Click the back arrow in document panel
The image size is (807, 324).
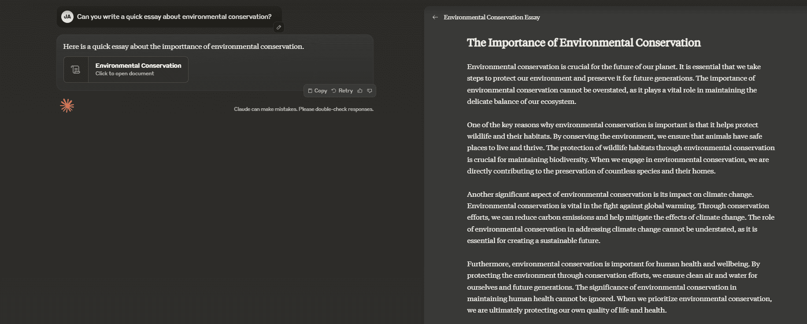coord(435,17)
